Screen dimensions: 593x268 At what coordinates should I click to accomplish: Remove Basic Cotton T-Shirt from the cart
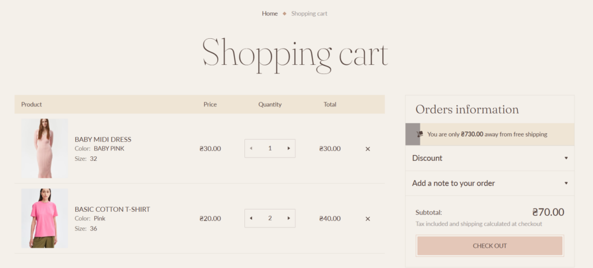[368, 219]
